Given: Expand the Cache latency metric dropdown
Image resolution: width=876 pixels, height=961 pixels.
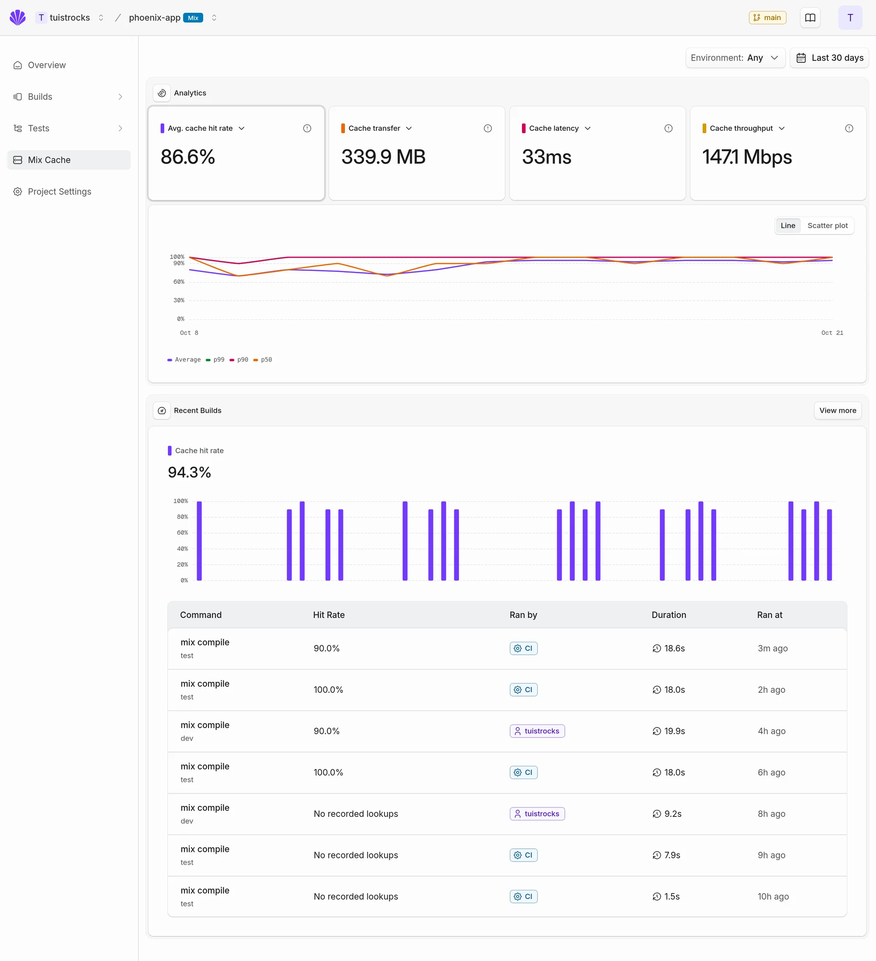Looking at the screenshot, I should (x=588, y=128).
